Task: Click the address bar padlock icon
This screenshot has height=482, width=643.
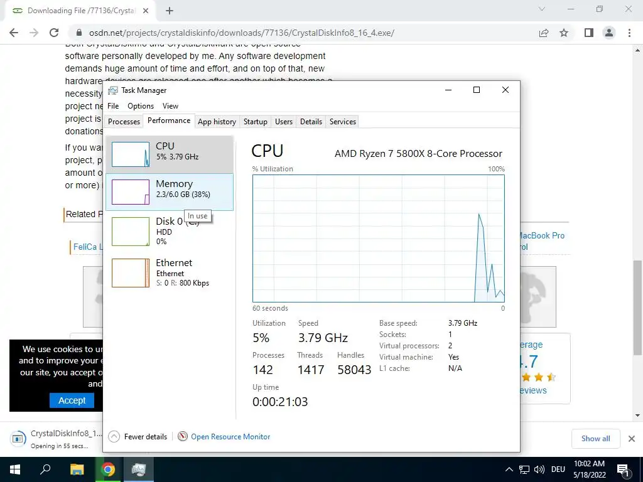Action: [x=80, y=33]
